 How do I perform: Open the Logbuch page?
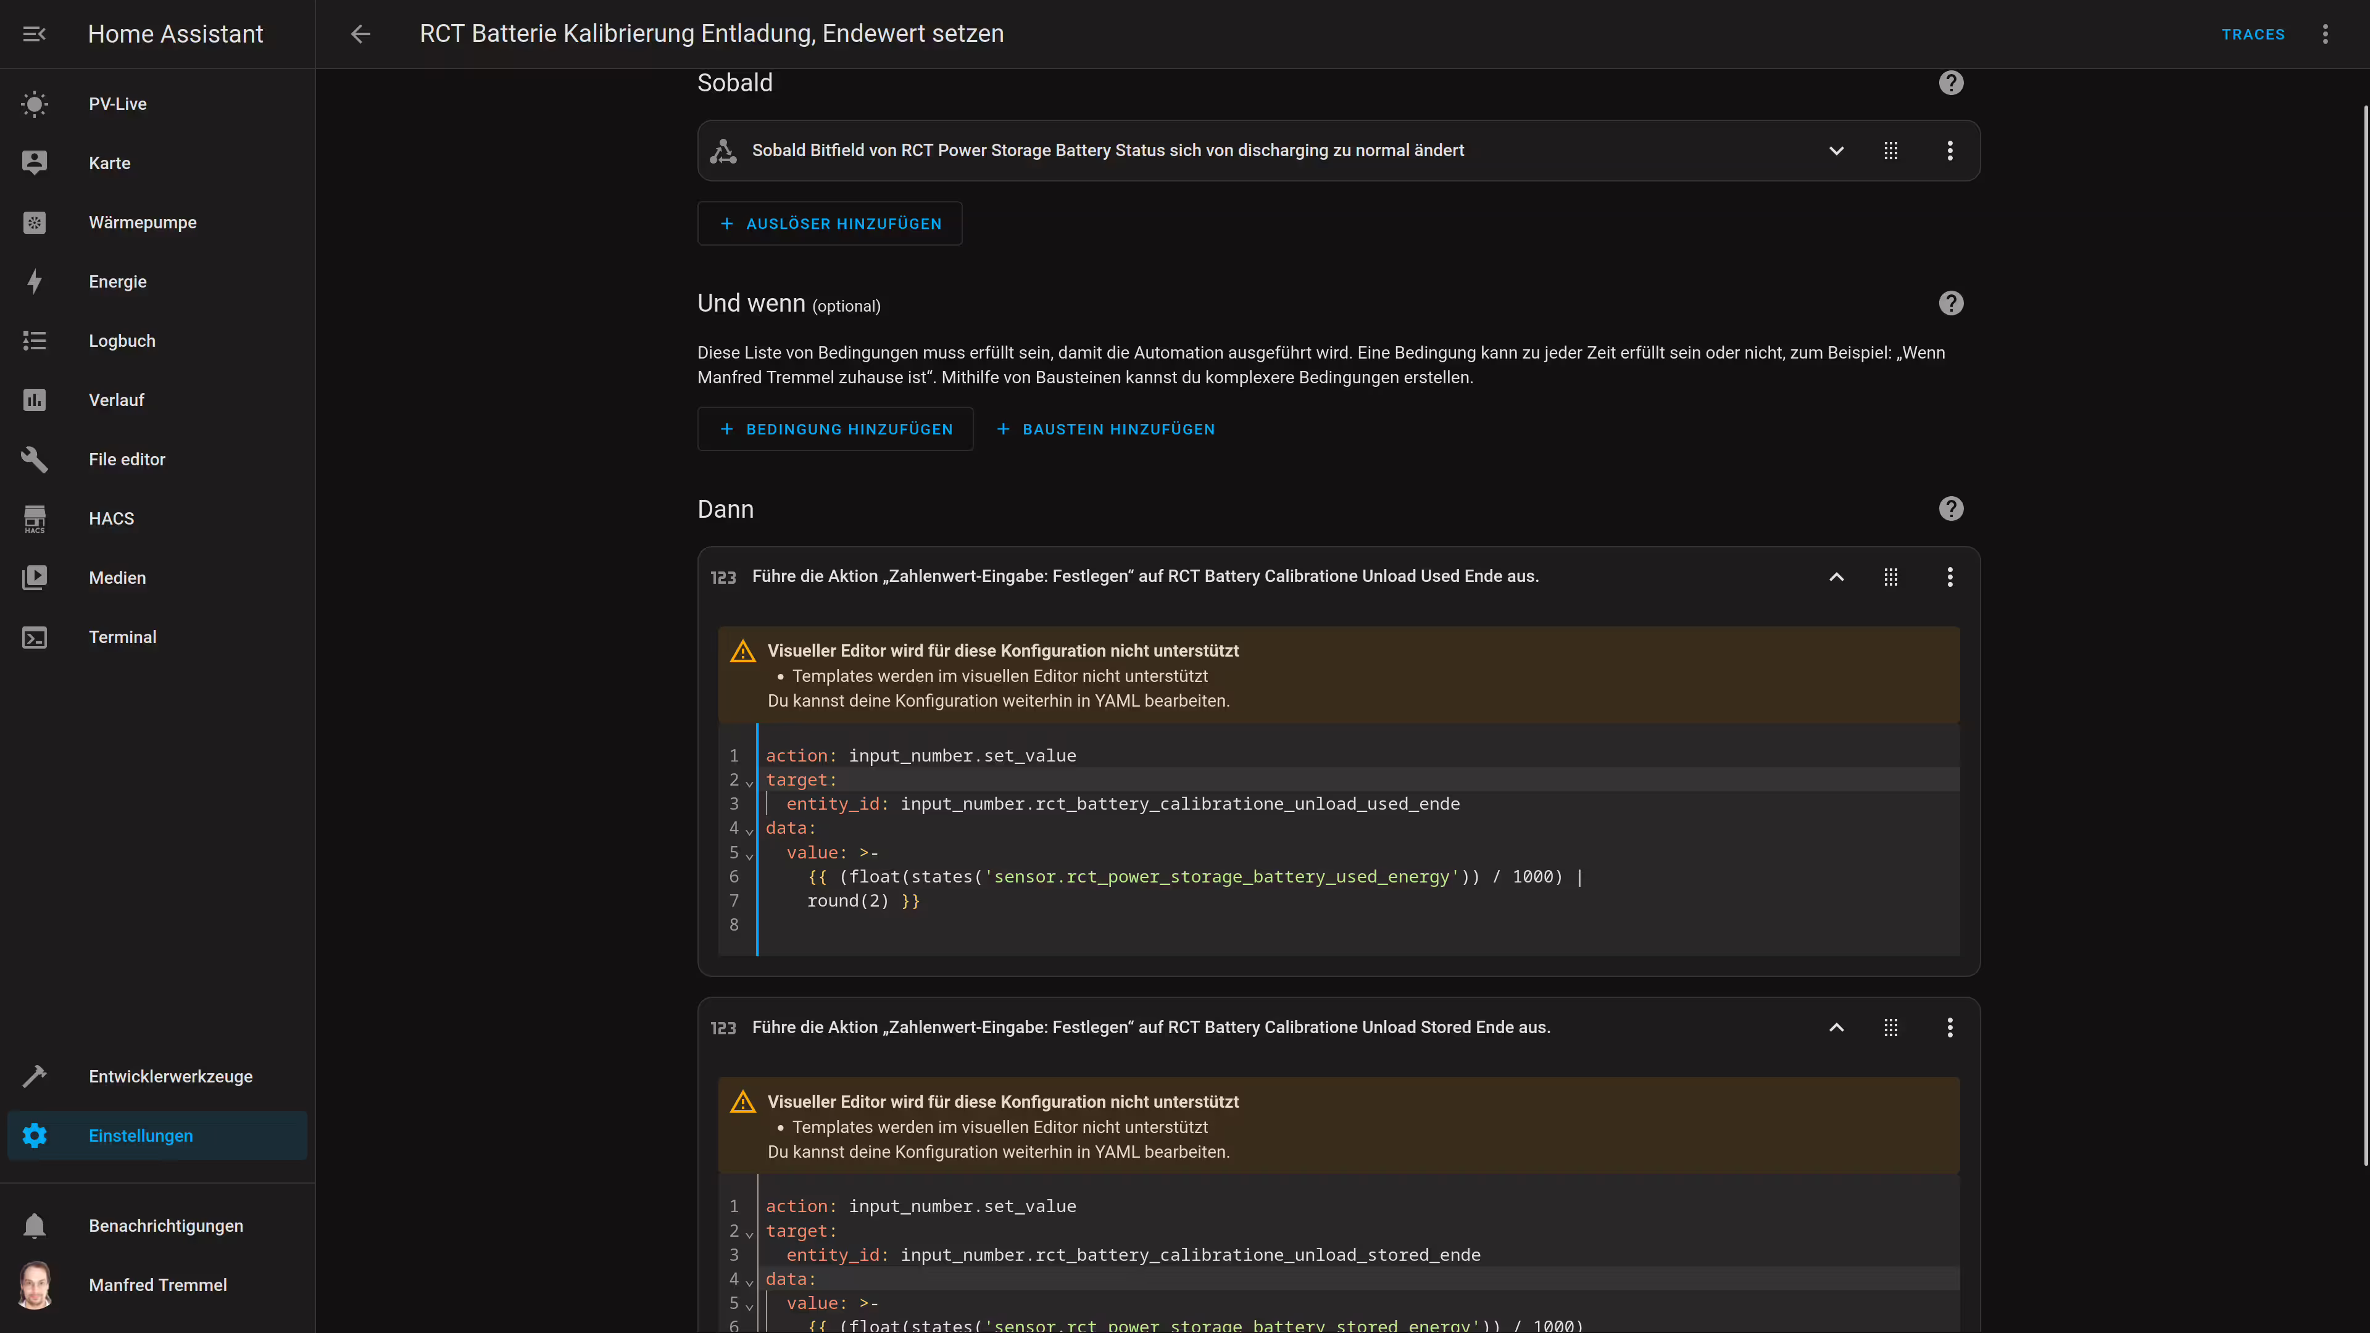click(x=157, y=341)
